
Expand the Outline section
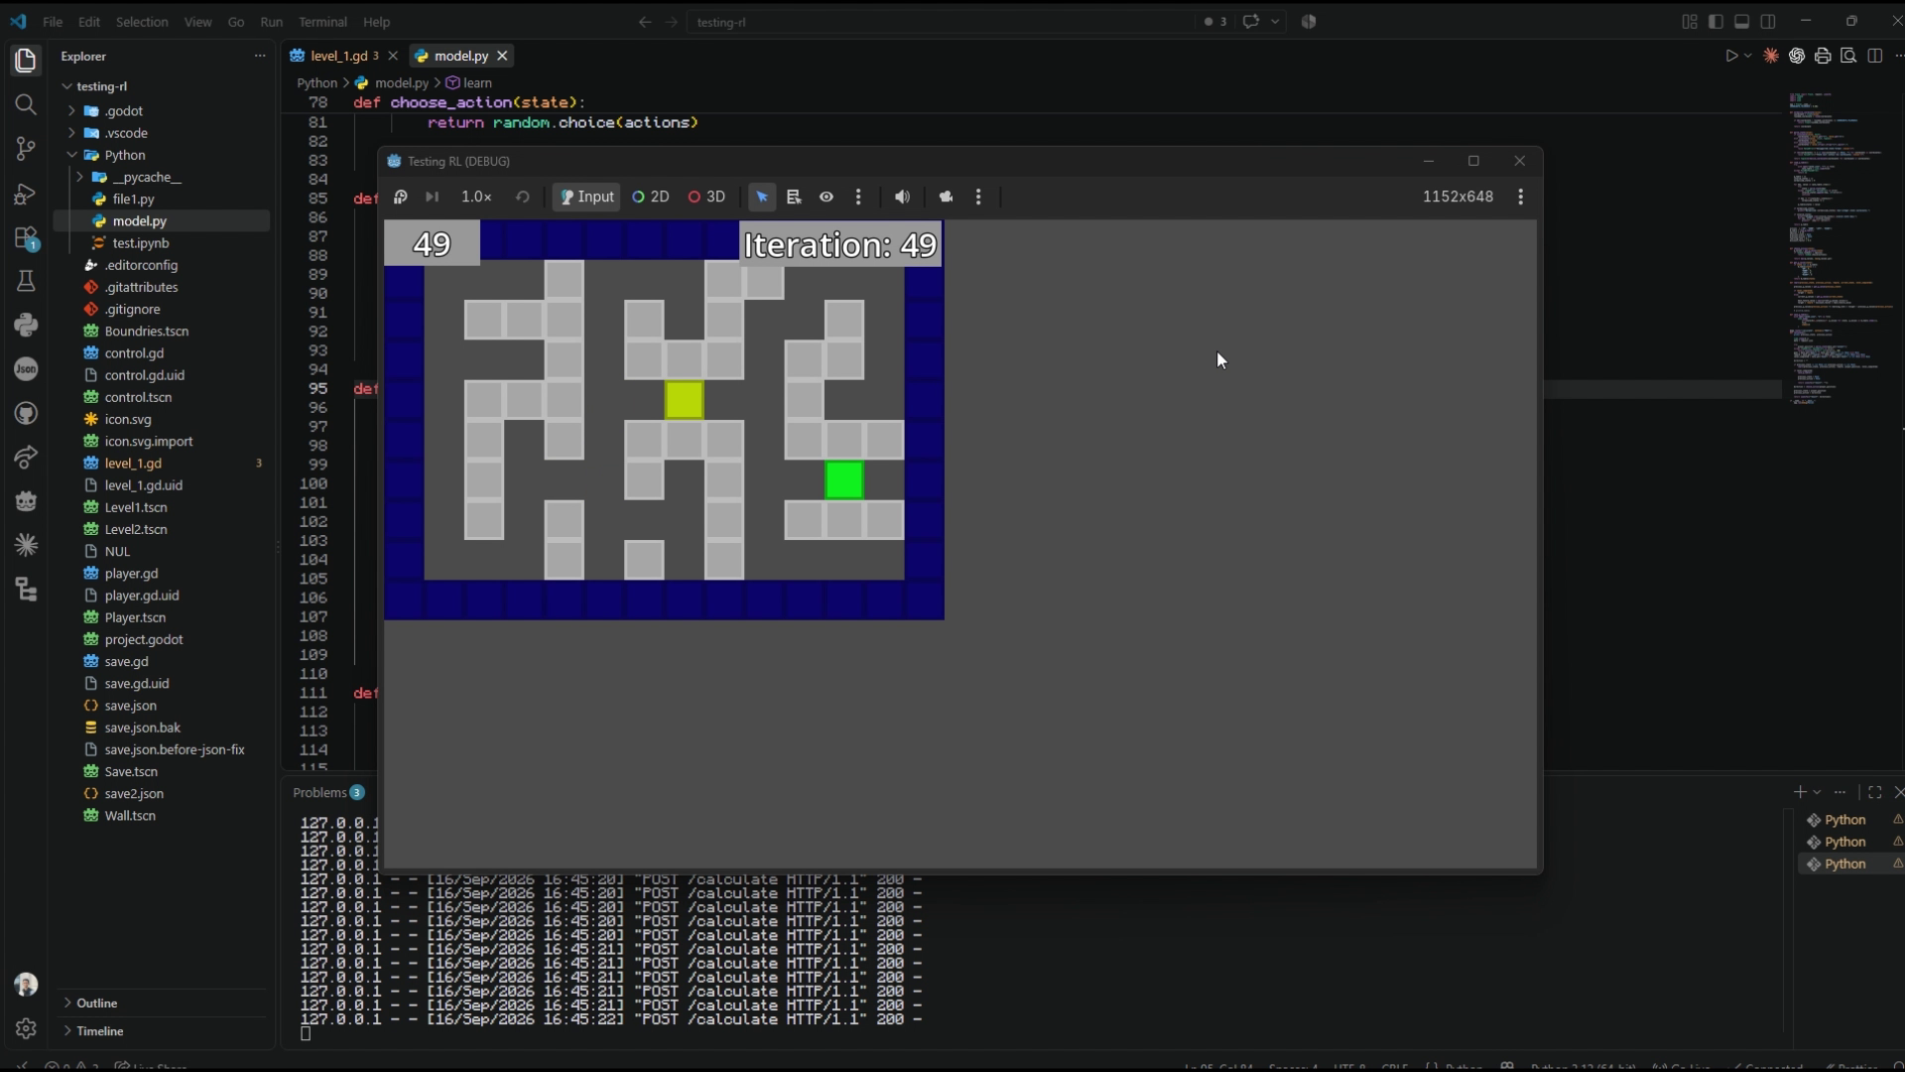pyautogui.click(x=97, y=1003)
